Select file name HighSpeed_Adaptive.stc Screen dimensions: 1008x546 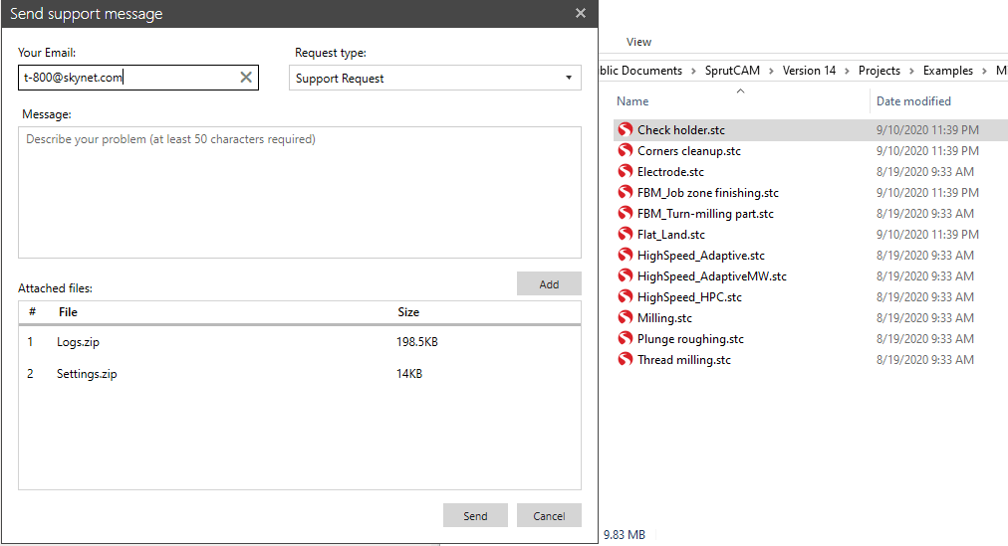click(700, 255)
